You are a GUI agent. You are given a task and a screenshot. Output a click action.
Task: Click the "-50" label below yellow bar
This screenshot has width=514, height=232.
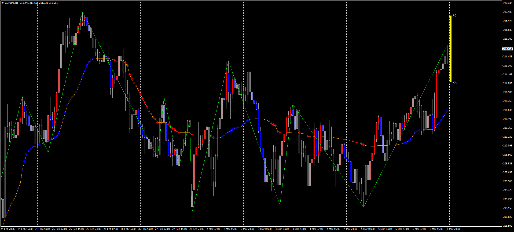[455, 82]
